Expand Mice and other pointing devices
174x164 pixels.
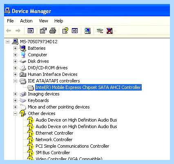point(15,107)
